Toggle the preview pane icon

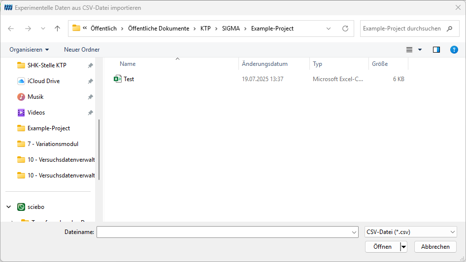(436, 50)
